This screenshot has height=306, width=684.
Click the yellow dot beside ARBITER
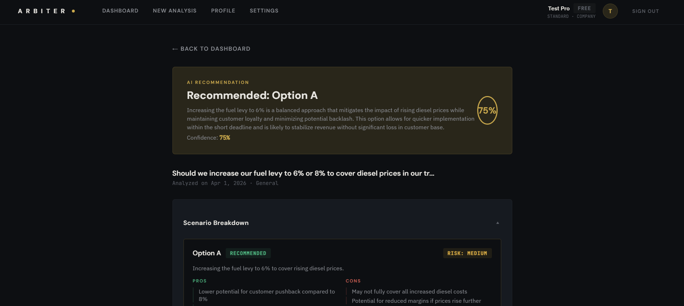coord(73,11)
